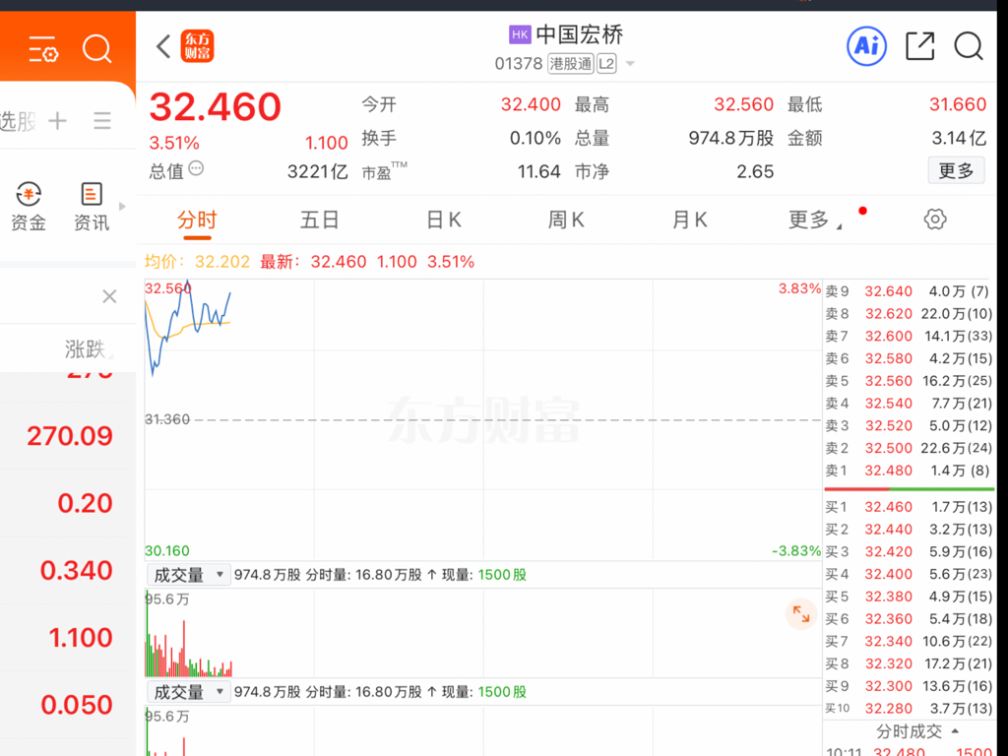Click the 中国宏桥 stock title

pos(579,34)
